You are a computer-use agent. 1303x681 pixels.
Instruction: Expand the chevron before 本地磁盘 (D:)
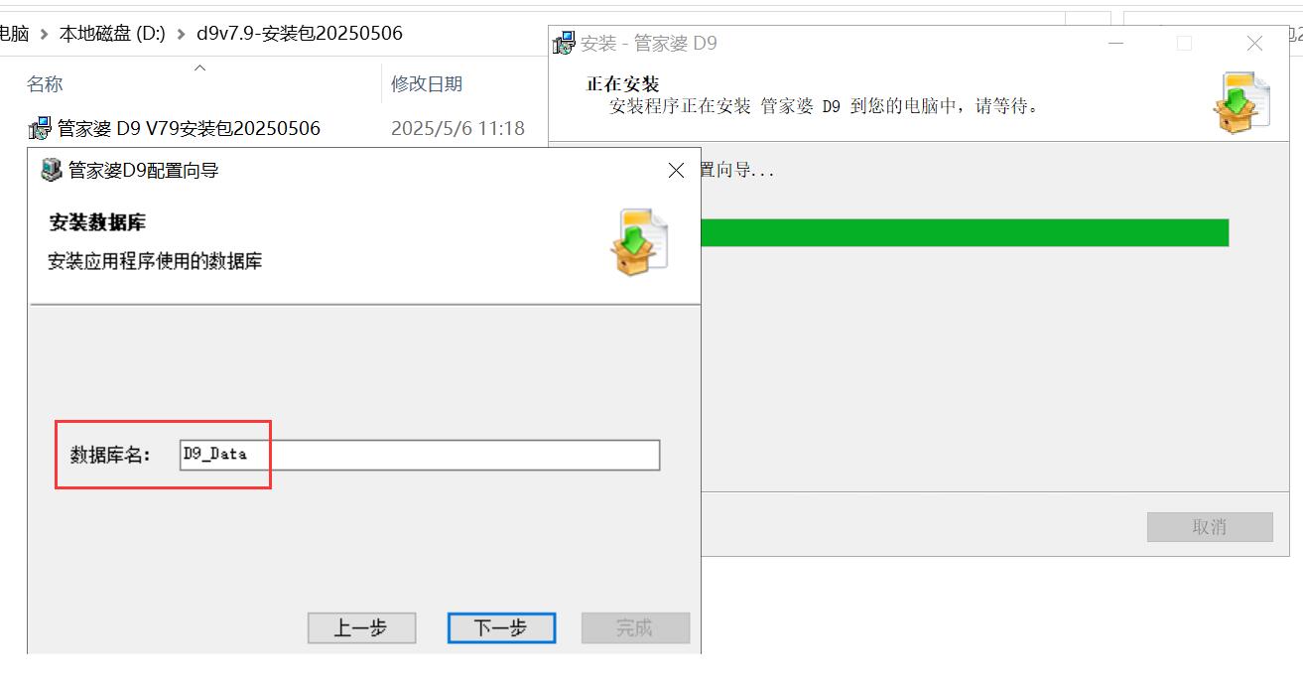coord(44,34)
